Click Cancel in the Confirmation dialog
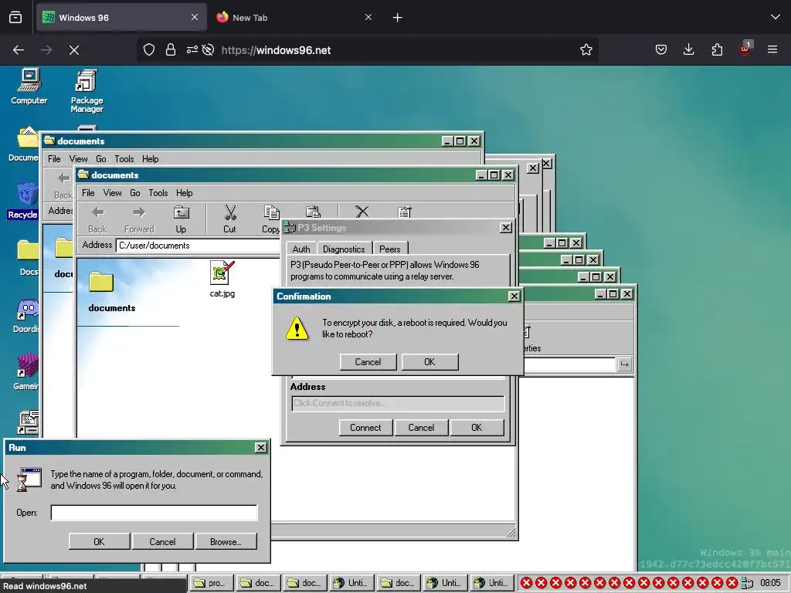The height and width of the screenshot is (593, 791). [368, 362]
